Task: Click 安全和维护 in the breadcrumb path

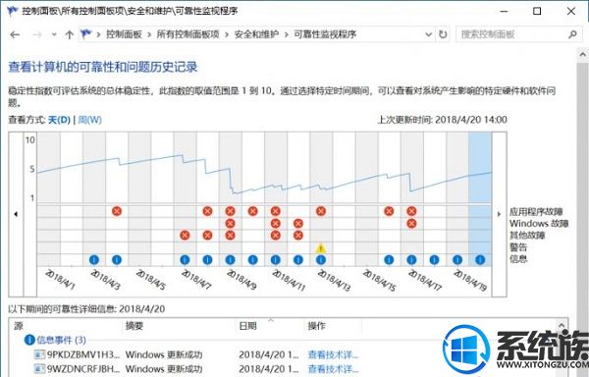Action: (256, 34)
